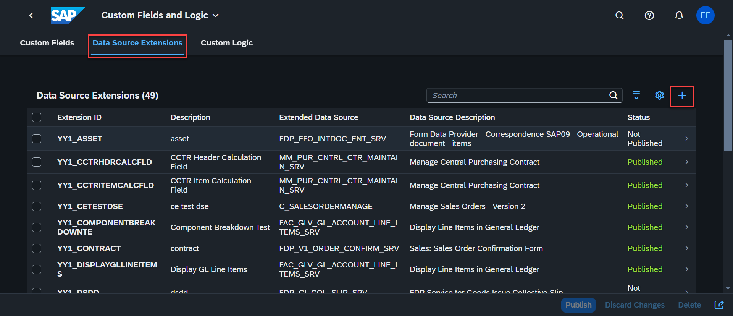Click the YY1_ASSET extension ID text

pos(80,139)
